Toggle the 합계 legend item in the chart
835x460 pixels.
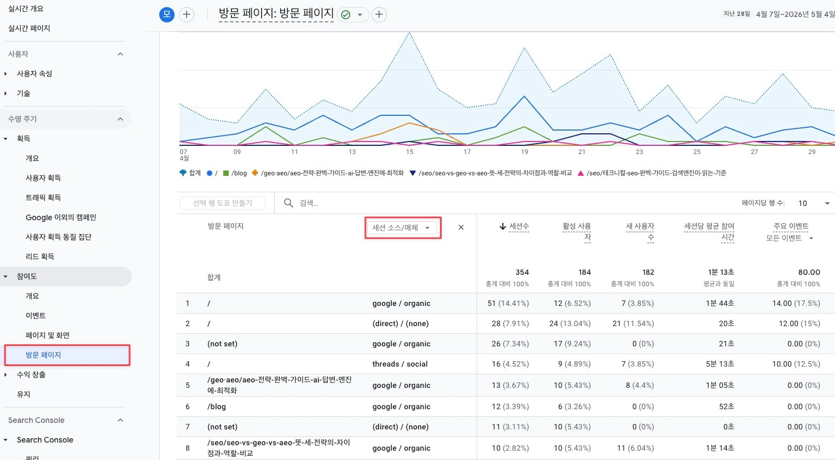coord(190,173)
